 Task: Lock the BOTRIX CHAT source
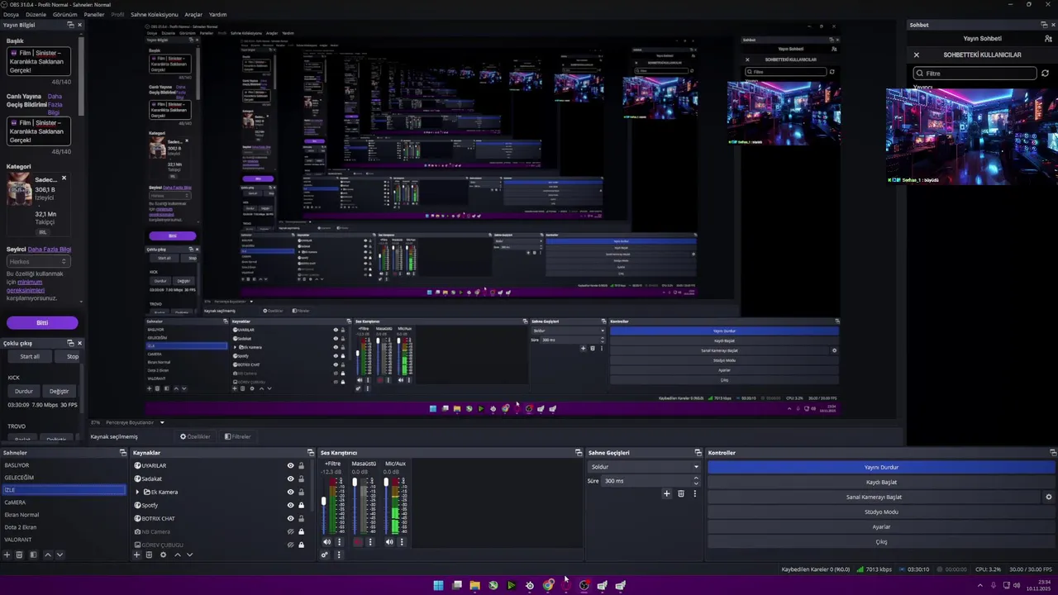(301, 518)
